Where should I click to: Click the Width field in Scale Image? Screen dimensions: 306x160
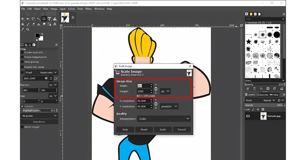(x=144, y=86)
